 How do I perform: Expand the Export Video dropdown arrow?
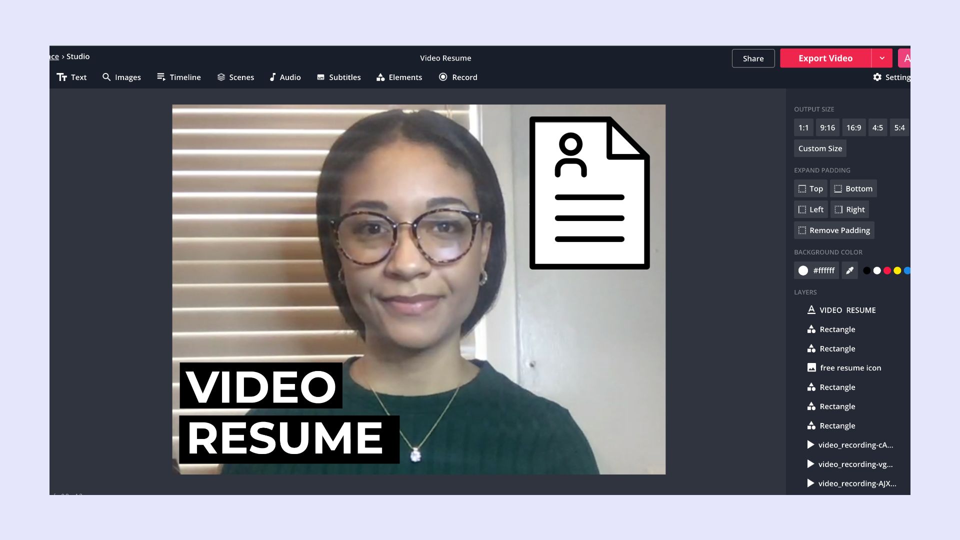click(x=882, y=58)
